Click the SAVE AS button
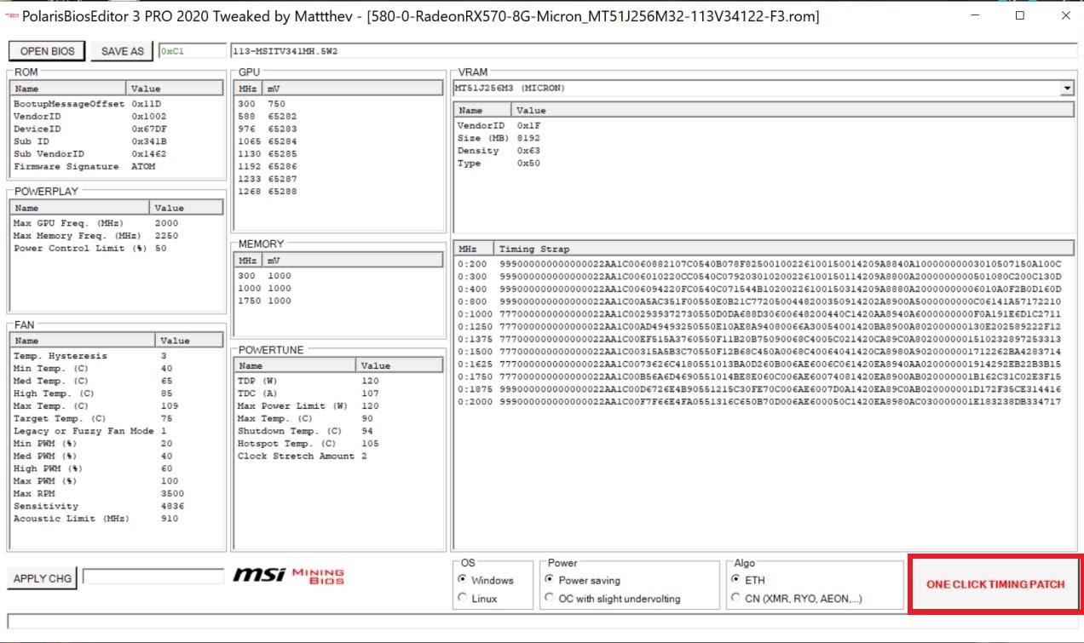This screenshot has height=643, width=1084. tap(122, 51)
